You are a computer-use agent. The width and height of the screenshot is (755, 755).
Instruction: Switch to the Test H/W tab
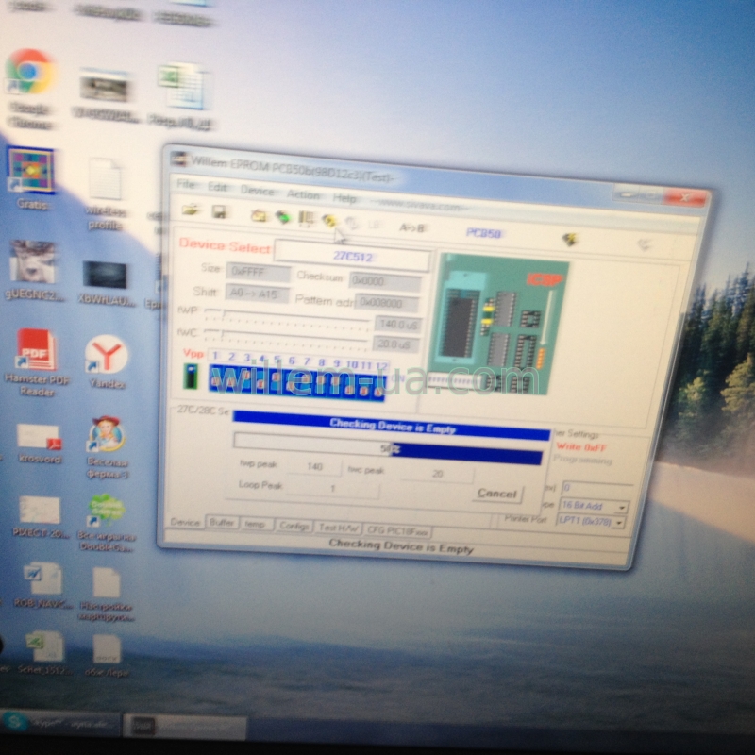click(338, 528)
